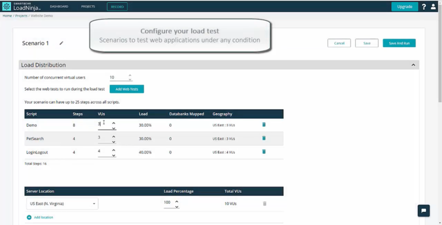Click the LoadNinja logo icon
Viewport: 442px width, 225px height.
tap(6, 6)
